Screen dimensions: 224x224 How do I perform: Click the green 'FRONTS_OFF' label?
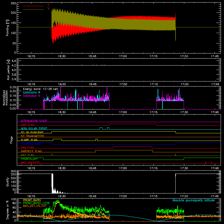[29, 159]
